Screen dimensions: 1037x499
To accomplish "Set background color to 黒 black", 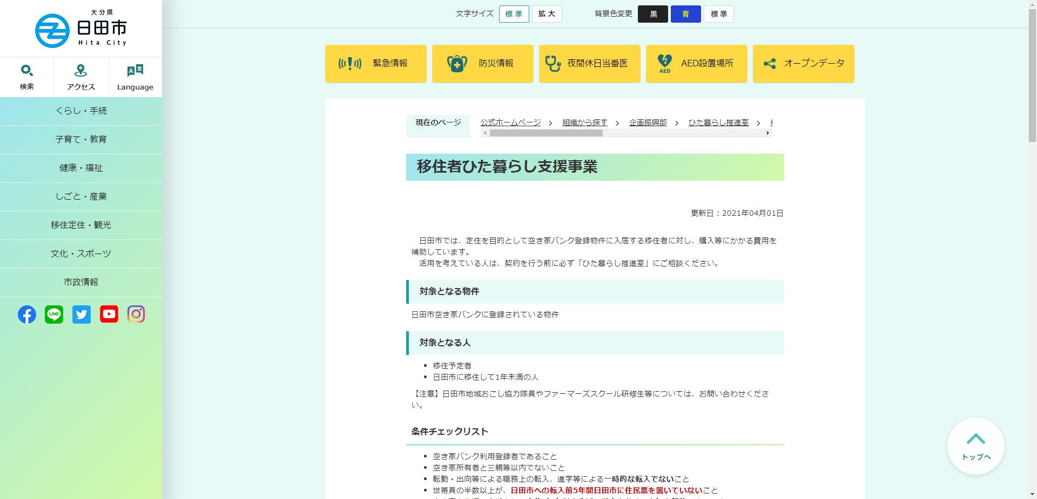I will coord(653,14).
